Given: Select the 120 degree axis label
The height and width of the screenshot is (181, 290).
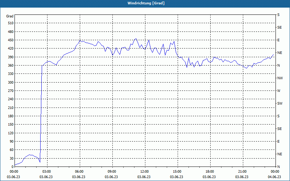Looking at the screenshot, I should pyautogui.click(x=11, y=133).
